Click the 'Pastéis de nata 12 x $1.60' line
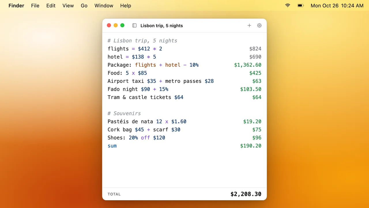The height and width of the screenshot is (208, 369). click(147, 122)
